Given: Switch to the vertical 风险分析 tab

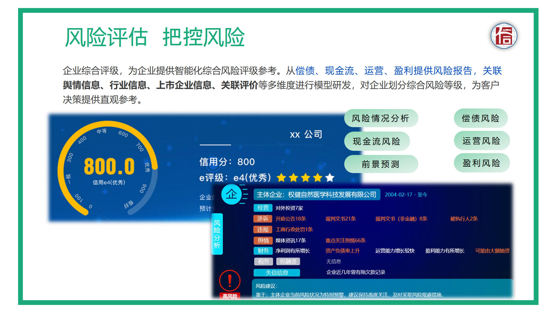Looking at the screenshot, I should coord(217,234).
